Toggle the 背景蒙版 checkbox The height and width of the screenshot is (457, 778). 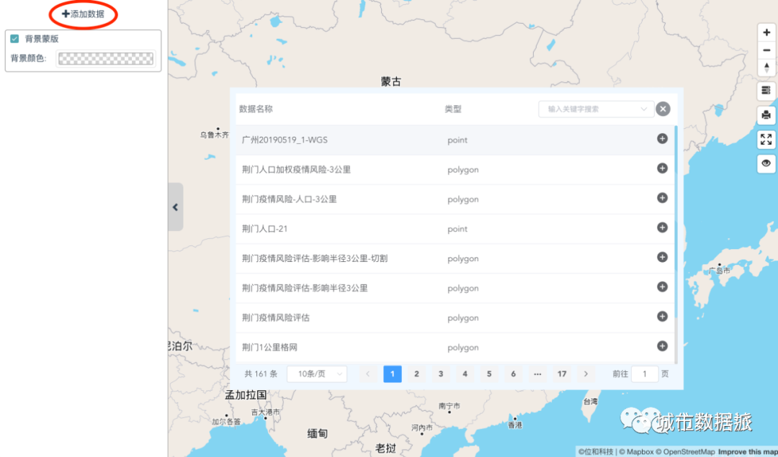(x=15, y=39)
